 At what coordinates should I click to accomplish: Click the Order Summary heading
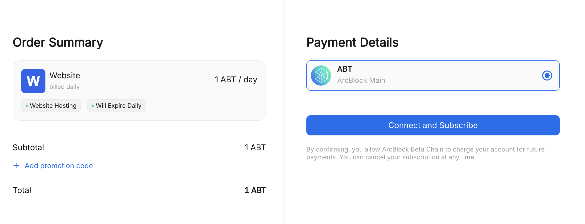pos(58,42)
